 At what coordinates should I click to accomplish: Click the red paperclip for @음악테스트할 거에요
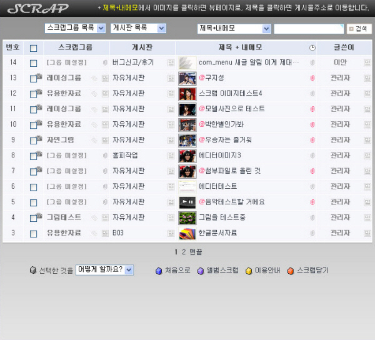click(312, 202)
